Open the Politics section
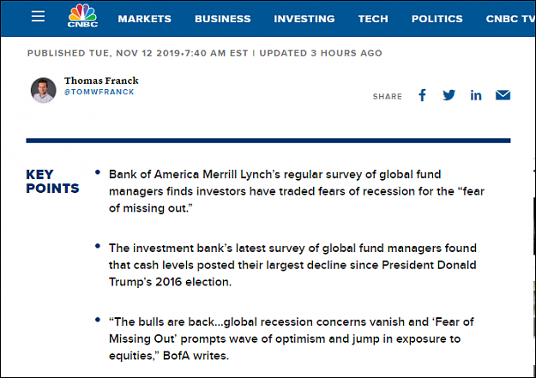Viewport: 536px width, 378px height. tap(437, 19)
